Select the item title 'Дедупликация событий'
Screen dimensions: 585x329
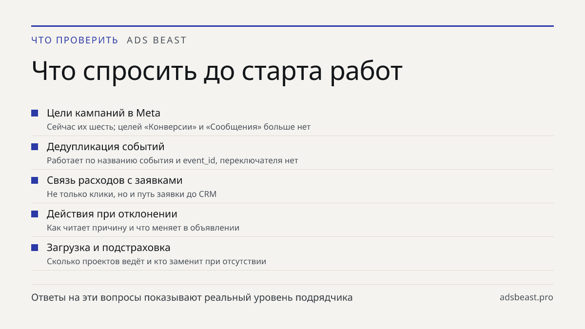click(105, 147)
